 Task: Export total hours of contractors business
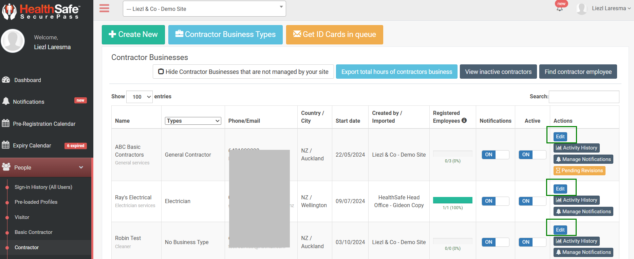coord(397,72)
